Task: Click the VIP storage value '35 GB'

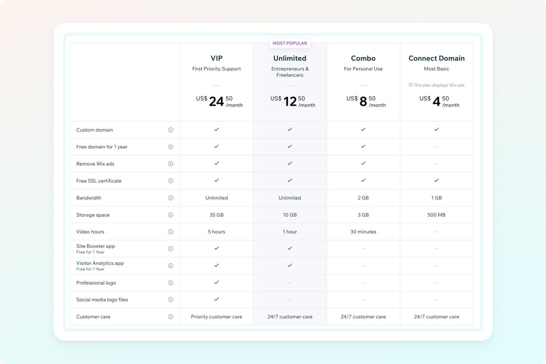Action: pyautogui.click(x=217, y=215)
